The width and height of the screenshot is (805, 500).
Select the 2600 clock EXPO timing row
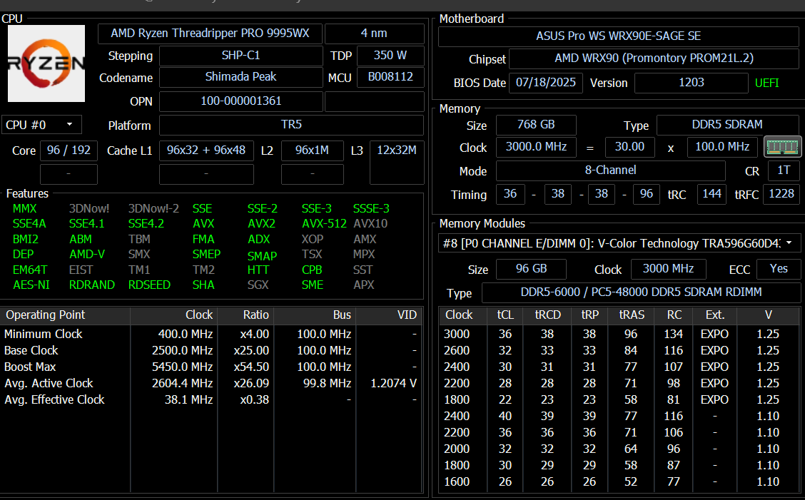tap(619, 351)
